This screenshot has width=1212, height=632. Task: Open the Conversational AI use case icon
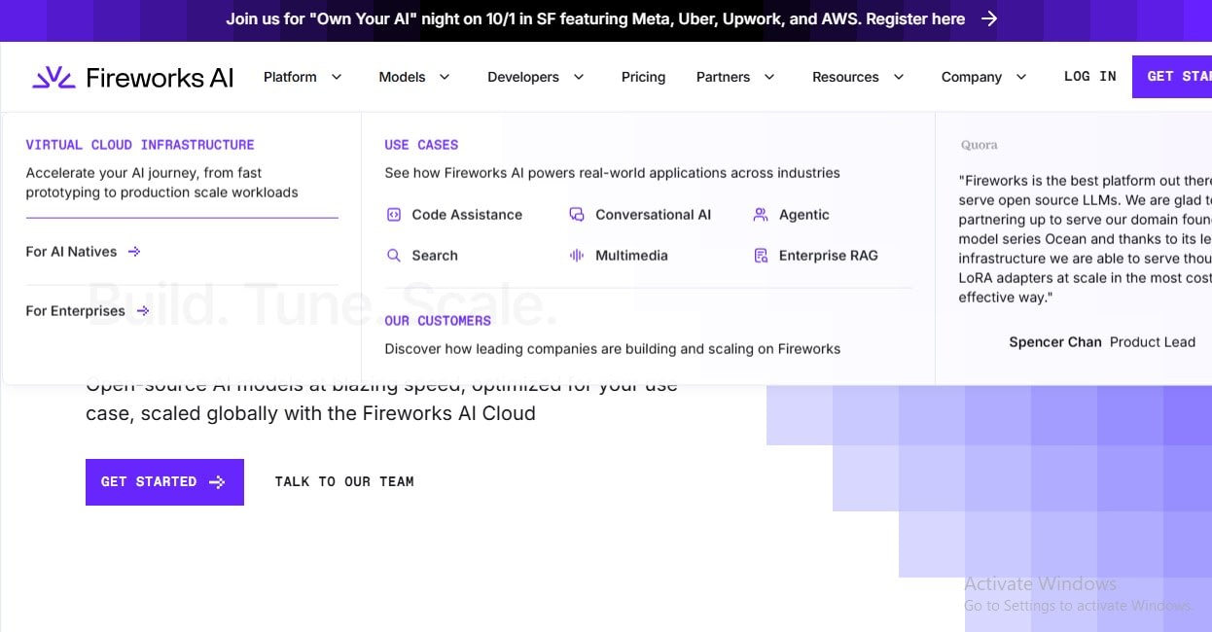[x=576, y=214]
